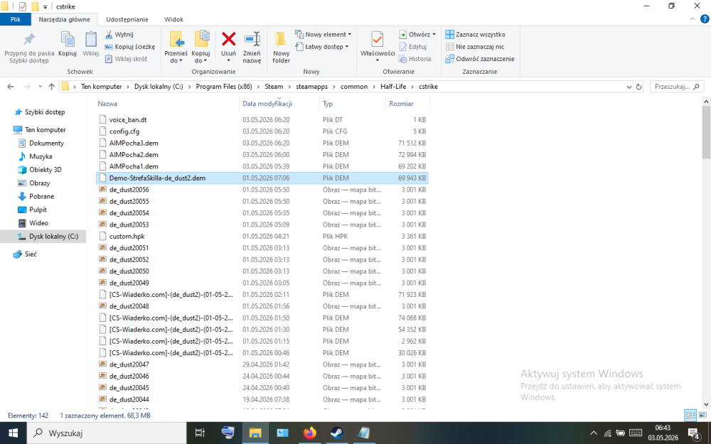Click the Zmień nazwę rename icon

(252, 39)
